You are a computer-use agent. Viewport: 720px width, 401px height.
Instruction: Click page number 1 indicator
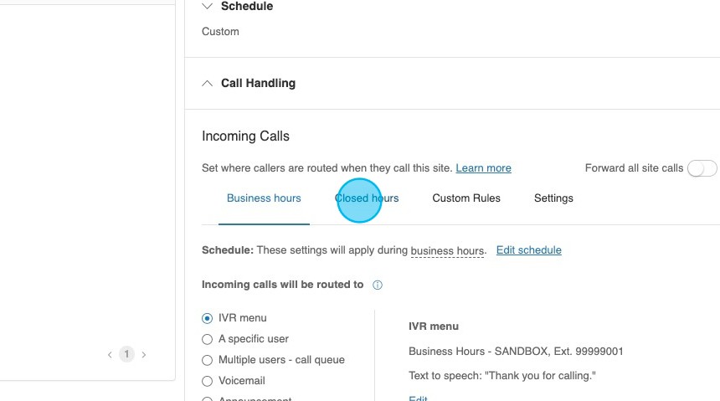coord(126,355)
